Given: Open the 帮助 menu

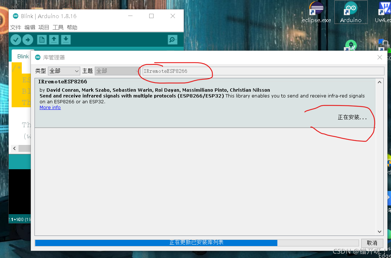Looking at the screenshot, I should 72,28.
